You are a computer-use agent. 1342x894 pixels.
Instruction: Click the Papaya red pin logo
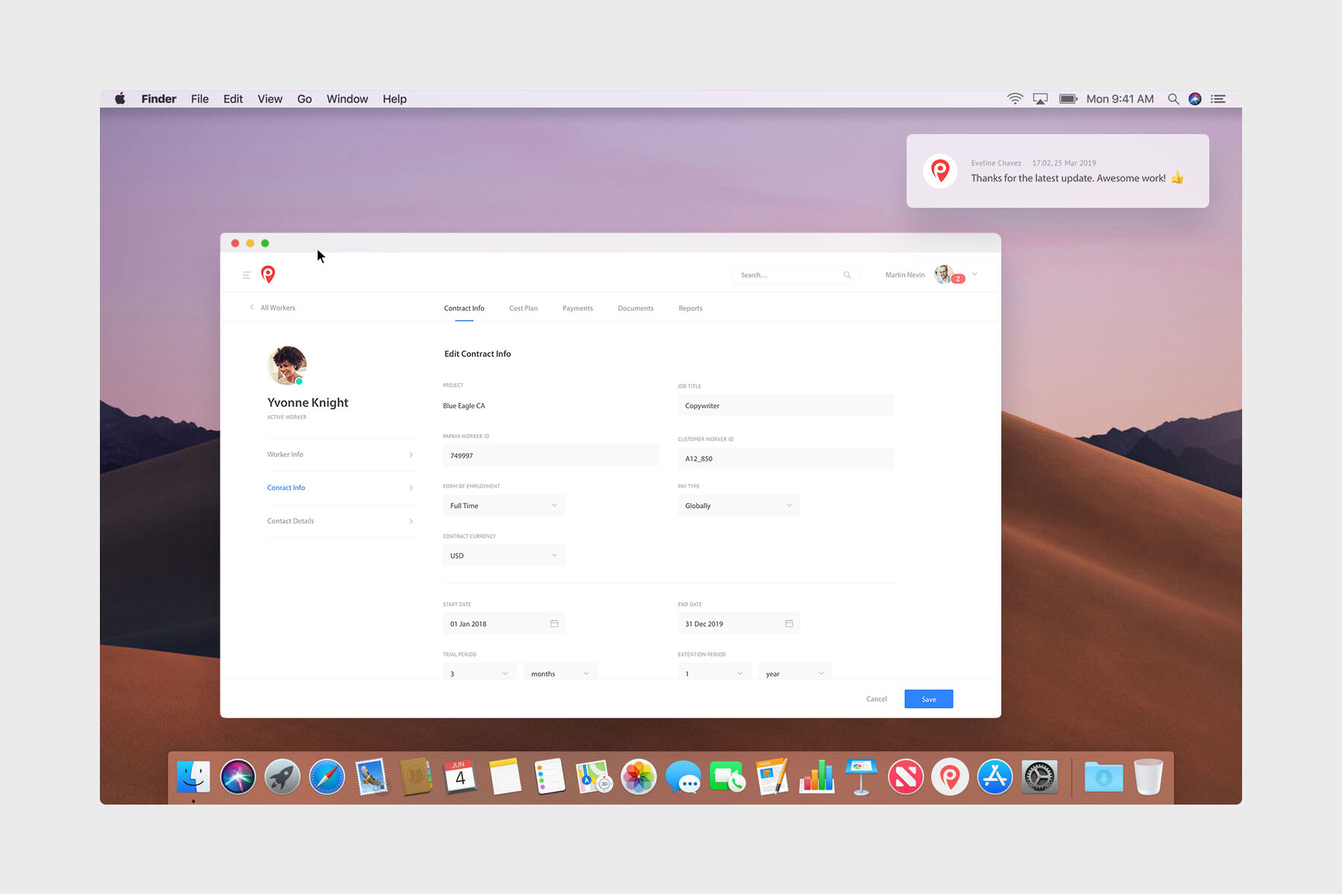pos(268,274)
